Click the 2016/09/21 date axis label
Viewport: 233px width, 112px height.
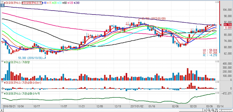10,106
